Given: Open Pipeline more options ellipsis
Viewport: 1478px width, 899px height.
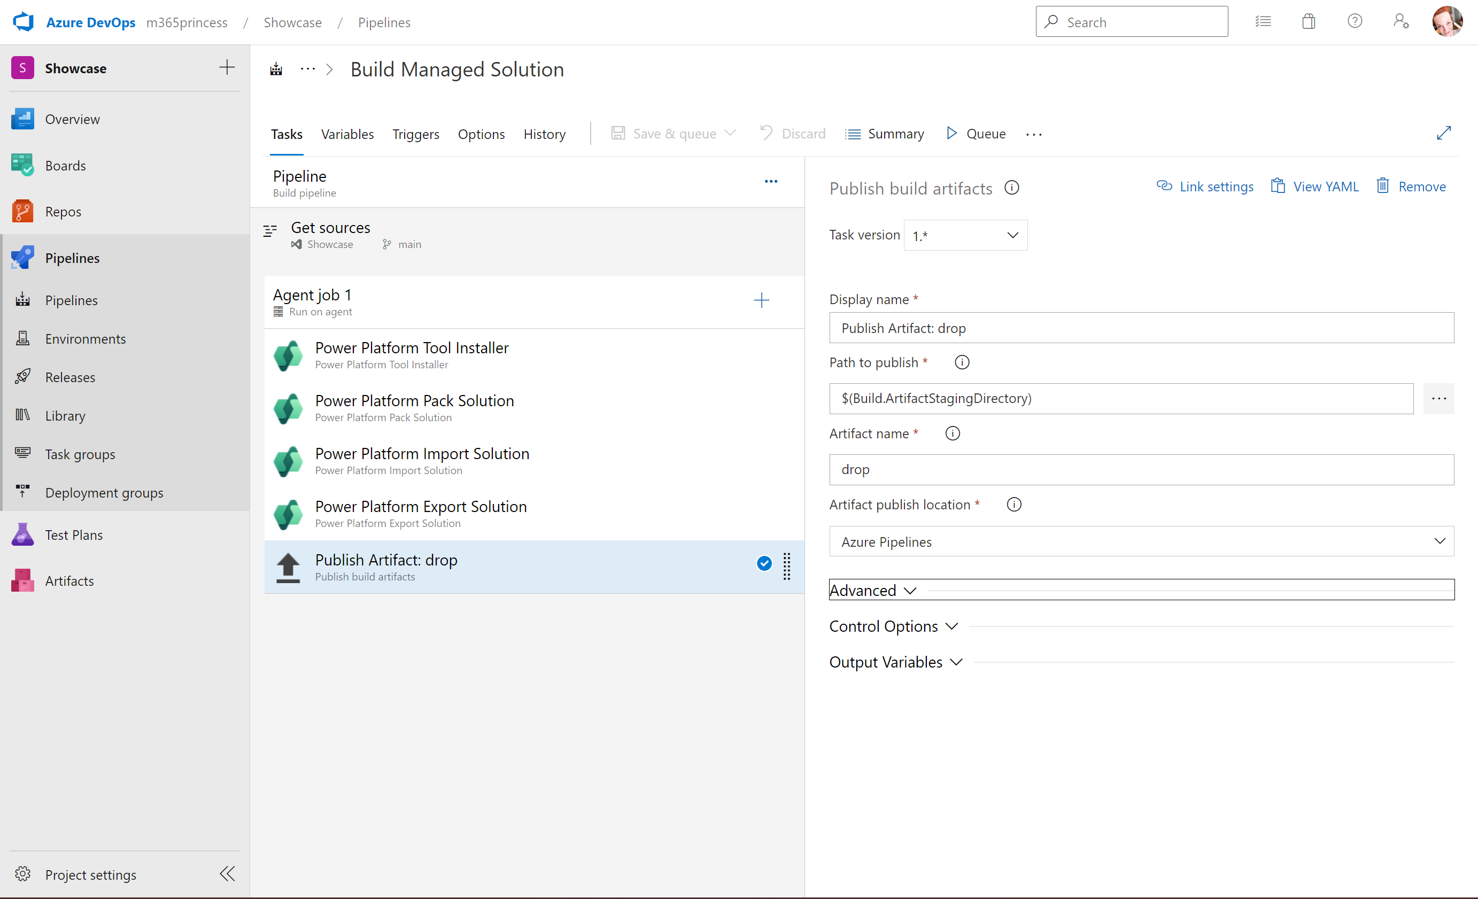Looking at the screenshot, I should point(771,181).
